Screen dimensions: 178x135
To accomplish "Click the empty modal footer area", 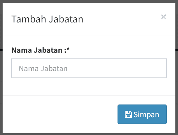I will pos(58,114).
